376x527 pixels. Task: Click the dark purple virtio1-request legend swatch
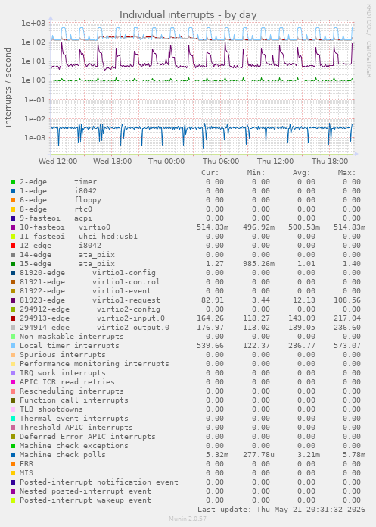coord(13,300)
